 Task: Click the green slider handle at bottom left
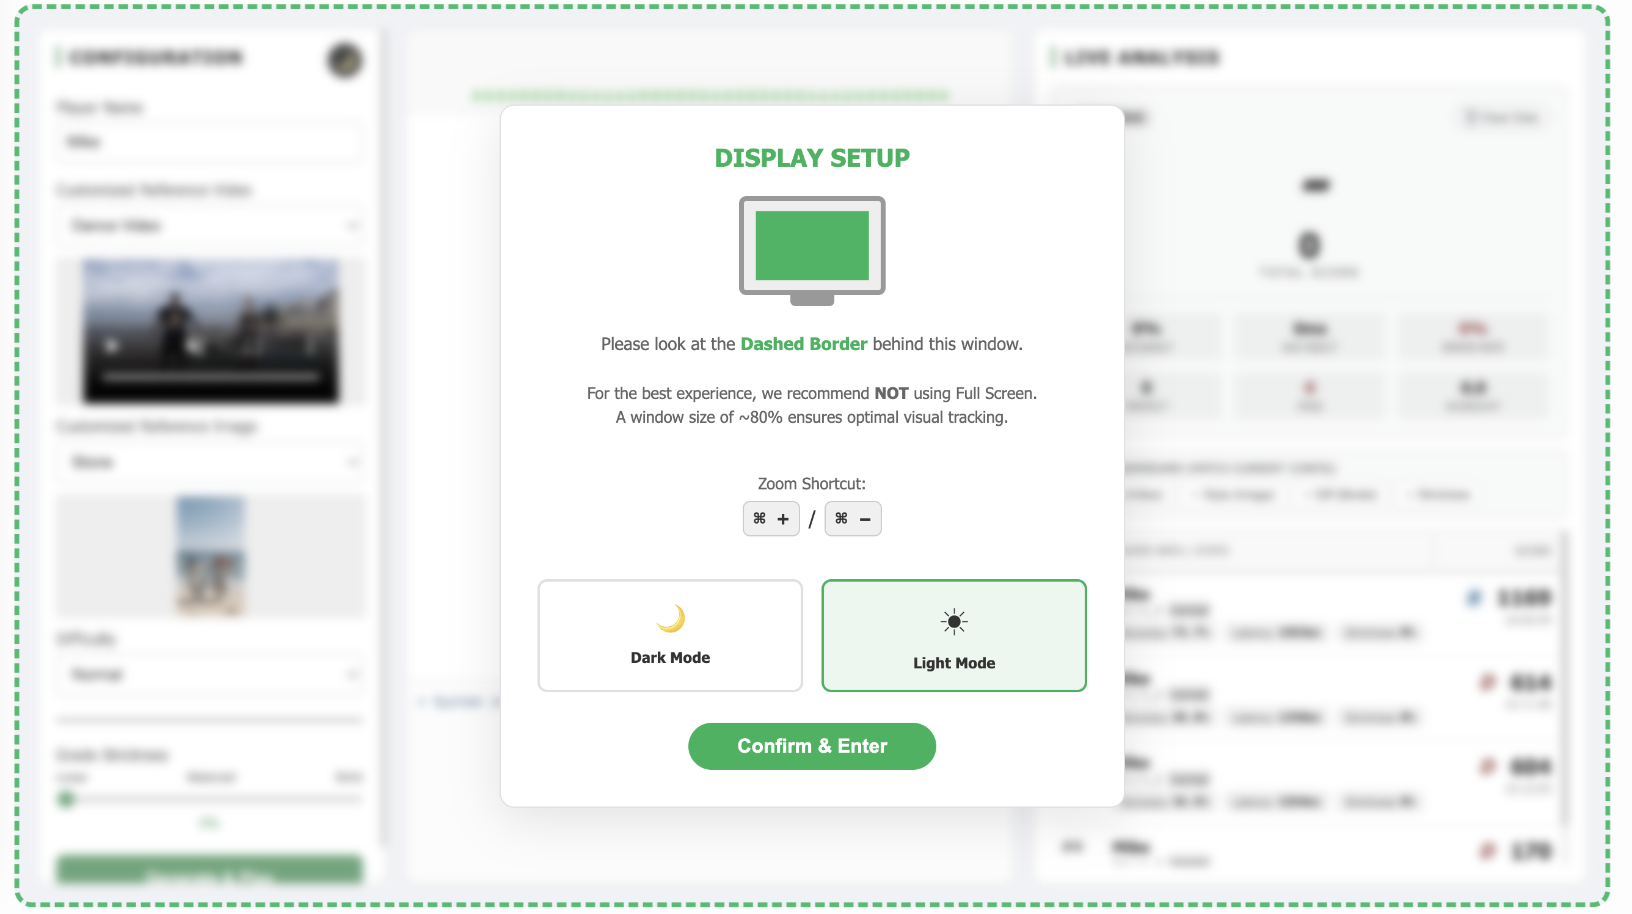pyautogui.click(x=66, y=800)
